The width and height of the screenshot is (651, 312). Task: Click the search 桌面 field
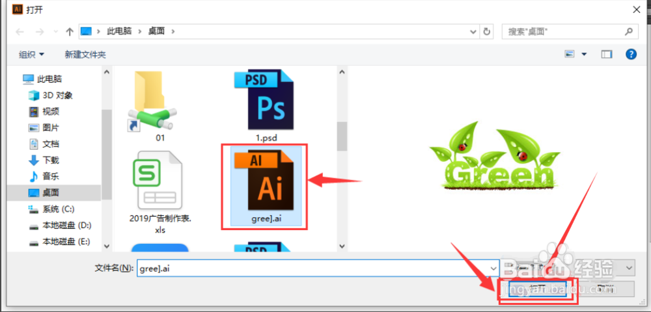[x=570, y=31]
